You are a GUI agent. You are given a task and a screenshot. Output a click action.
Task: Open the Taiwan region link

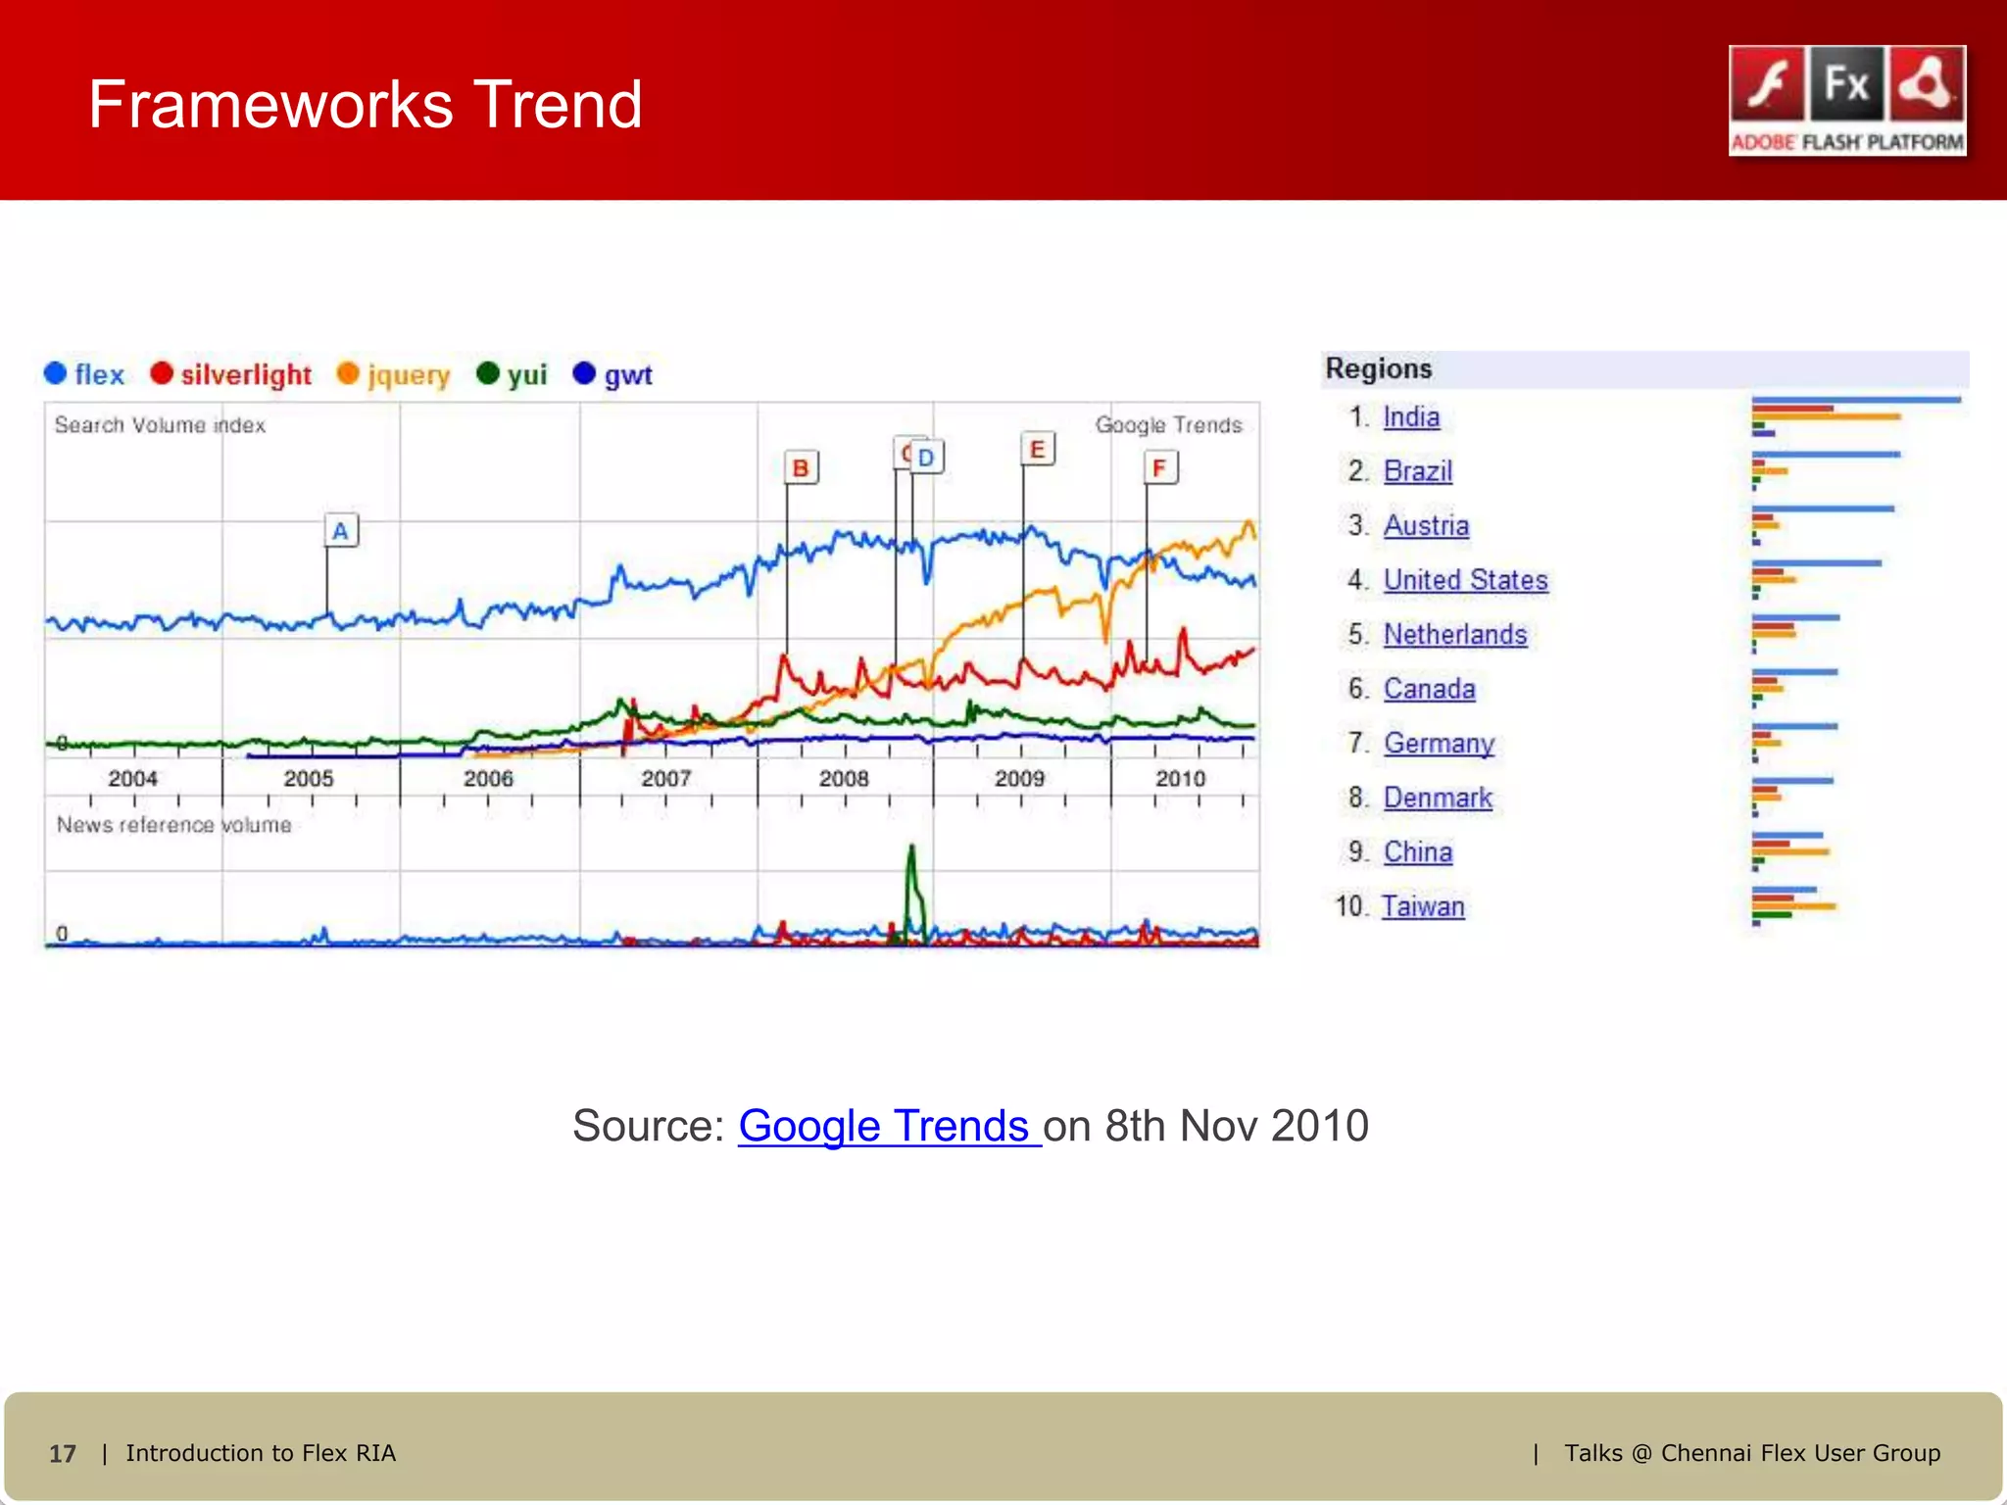click(1422, 906)
